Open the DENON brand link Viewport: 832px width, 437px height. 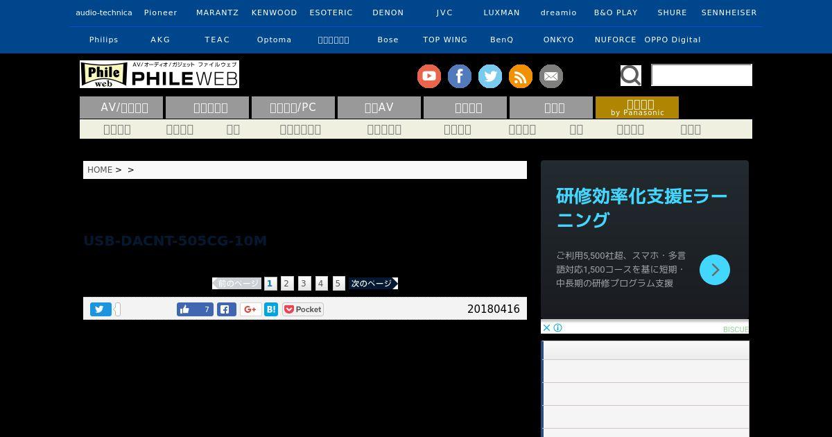[x=388, y=12]
